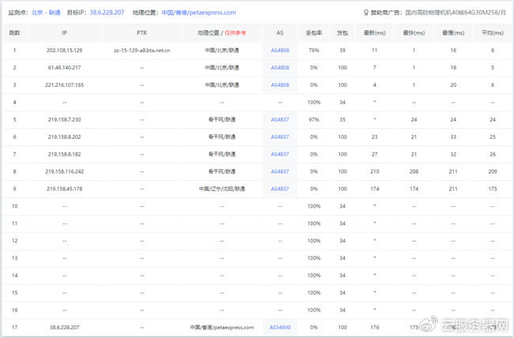Open AS4837 link for 219.158.8.202

[280, 137]
